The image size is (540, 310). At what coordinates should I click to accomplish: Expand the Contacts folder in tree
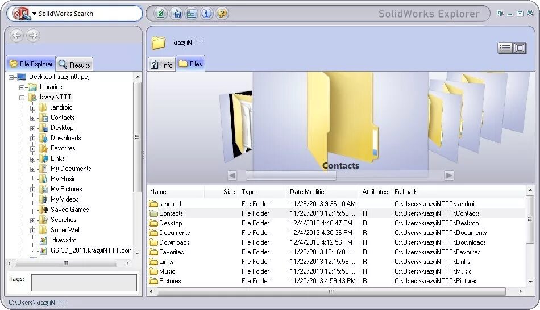[32, 118]
